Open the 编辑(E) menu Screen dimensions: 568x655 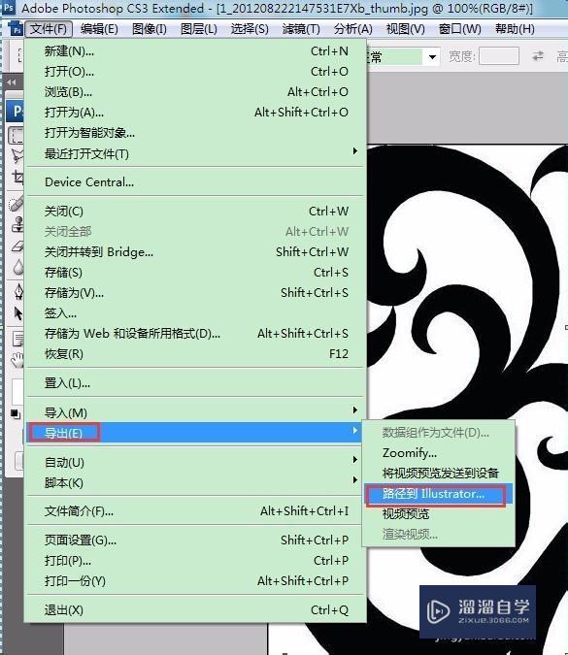click(x=99, y=29)
